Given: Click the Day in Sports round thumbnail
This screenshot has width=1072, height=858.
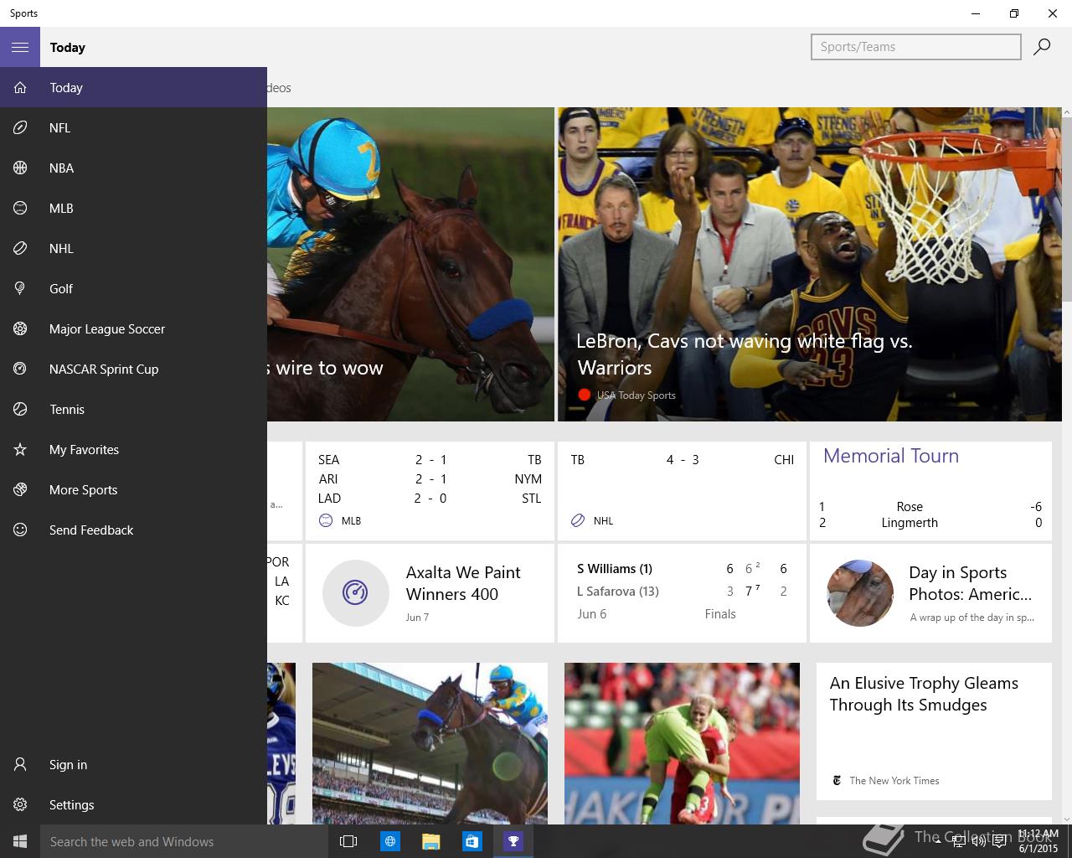Looking at the screenshot, I should 860,593.
